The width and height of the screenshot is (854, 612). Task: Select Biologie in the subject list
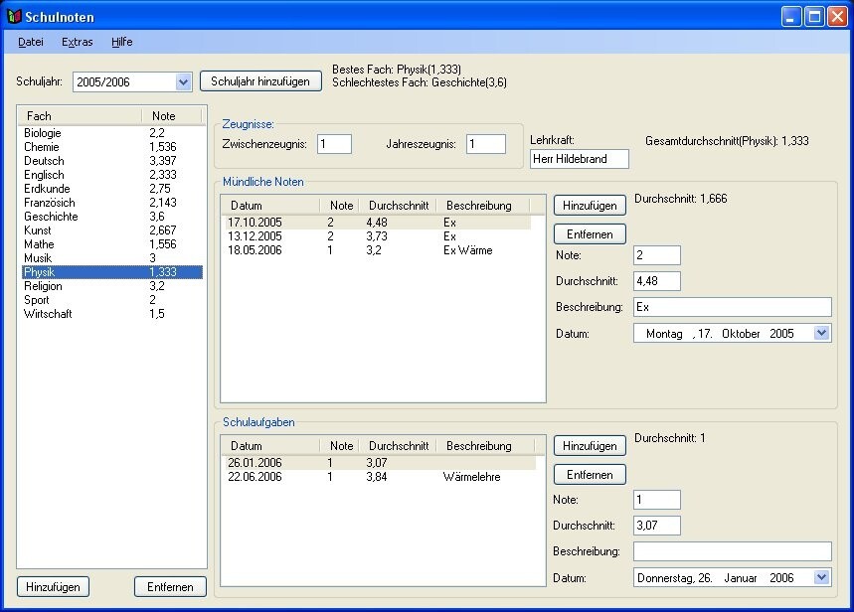coord(111,133)
